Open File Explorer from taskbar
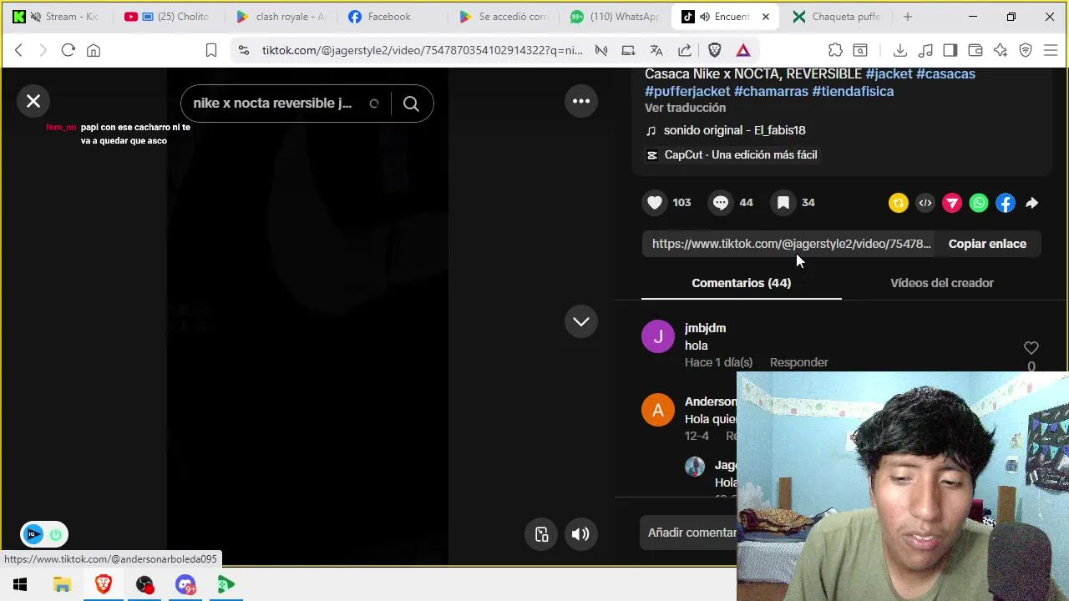The image size is (1069, 601). pos(63,584)
